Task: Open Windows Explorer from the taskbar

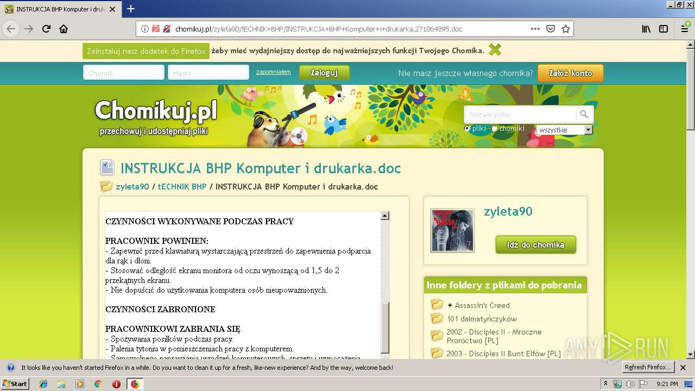Action: point(61,384)
